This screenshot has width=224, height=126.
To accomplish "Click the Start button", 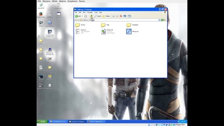I will 42,121.
